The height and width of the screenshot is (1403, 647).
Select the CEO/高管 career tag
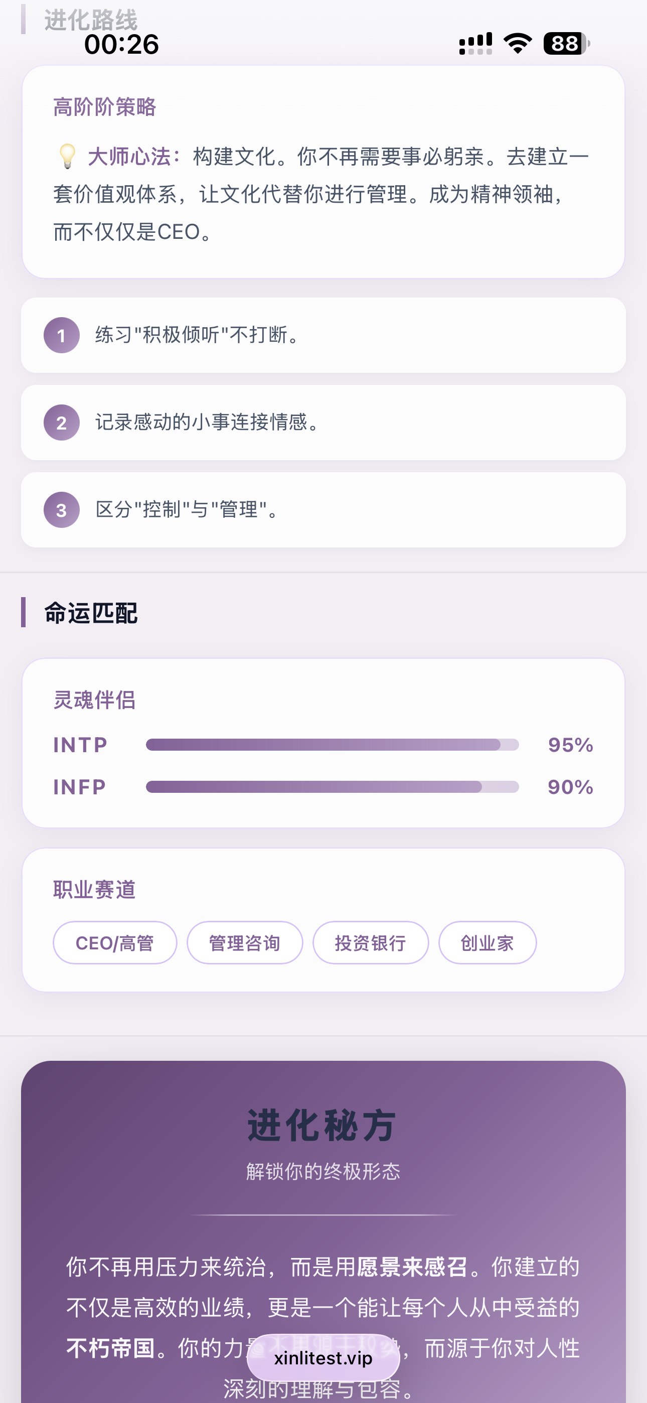click(x=115, y=943)
